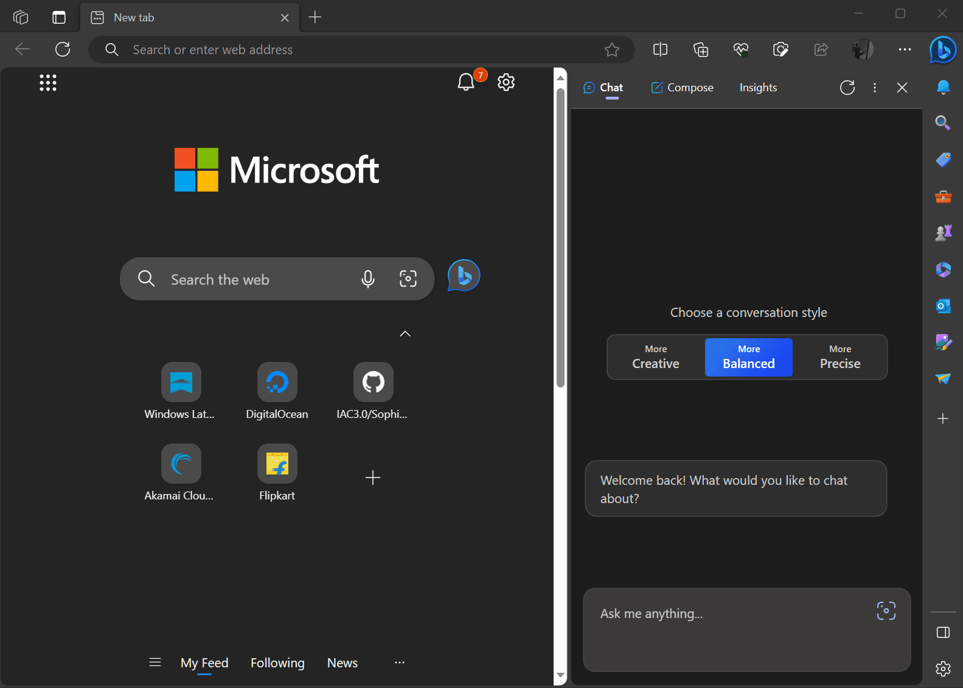Screen dimensions: 963x688
Task: Open page settings gear on new tab
Action: click(506, 82)
